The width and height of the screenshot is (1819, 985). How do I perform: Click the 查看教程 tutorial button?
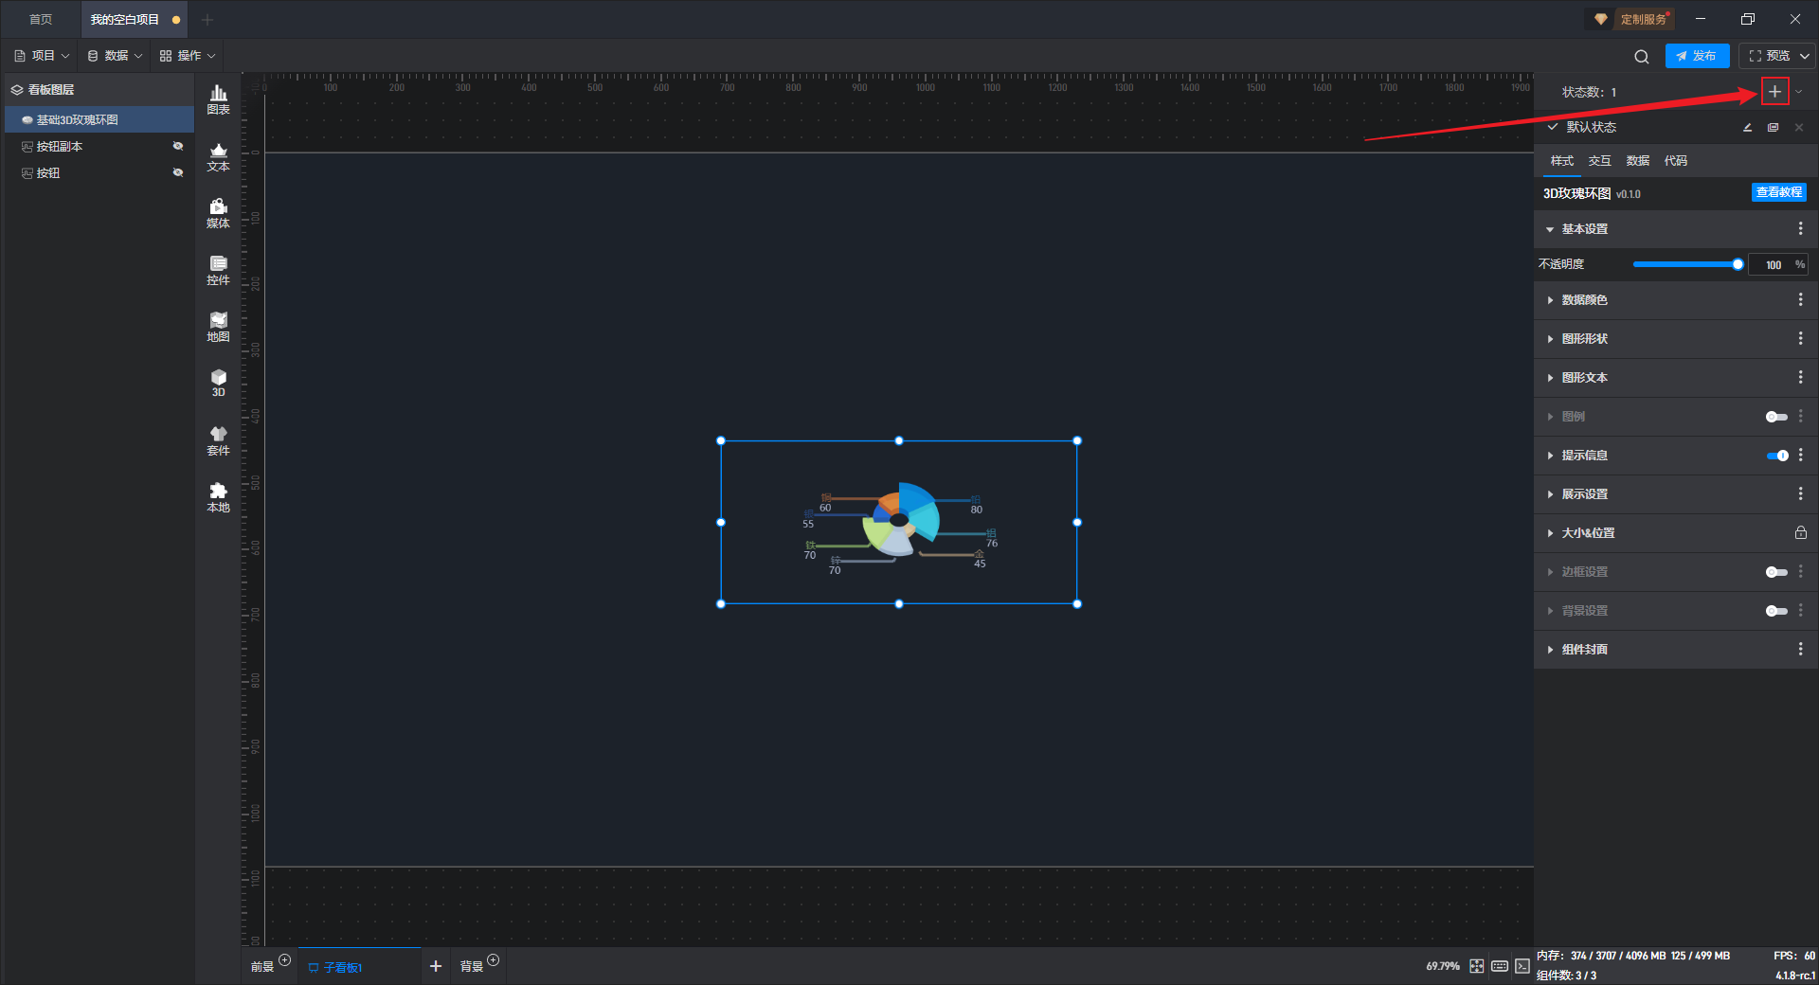(x=1778, y=192)
